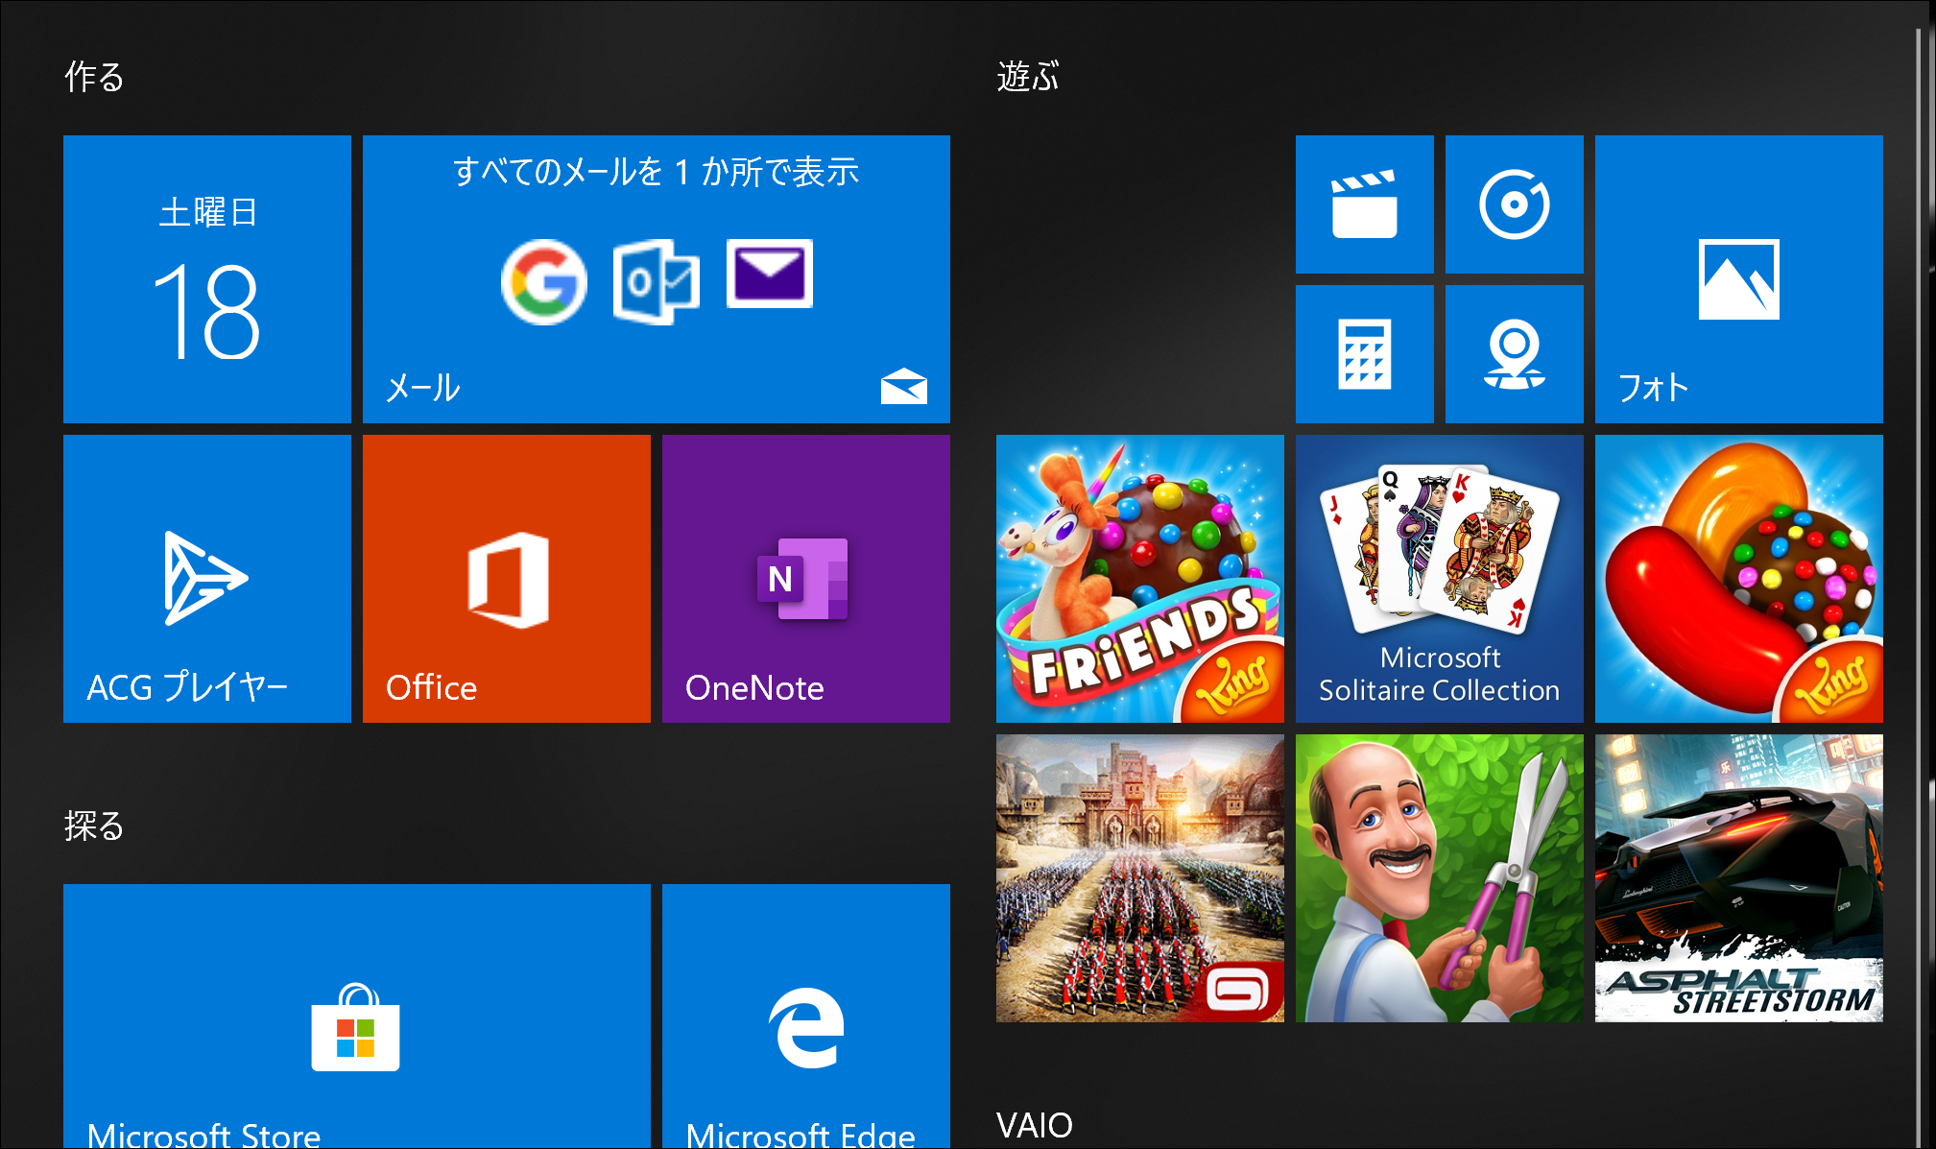The width and height of the screenshot is (1936, 1149).
Task: Open the Movies & TV clapperboard tile
Action: 1365,204
